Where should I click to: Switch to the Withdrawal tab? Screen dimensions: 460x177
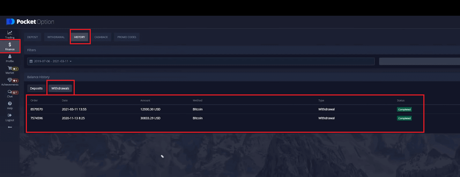coord(56,37)
